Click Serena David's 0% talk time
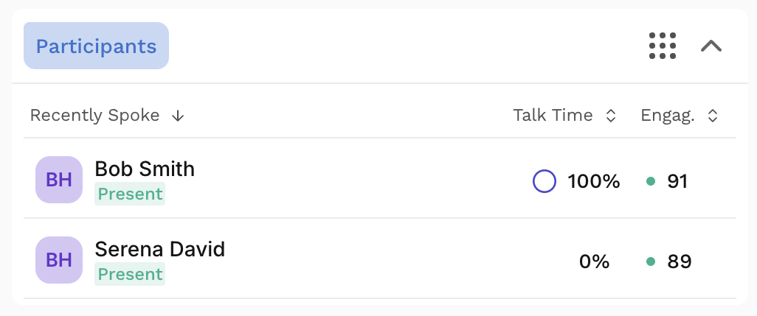Screen dimensions: 757x316 click(x=594, y=262)
